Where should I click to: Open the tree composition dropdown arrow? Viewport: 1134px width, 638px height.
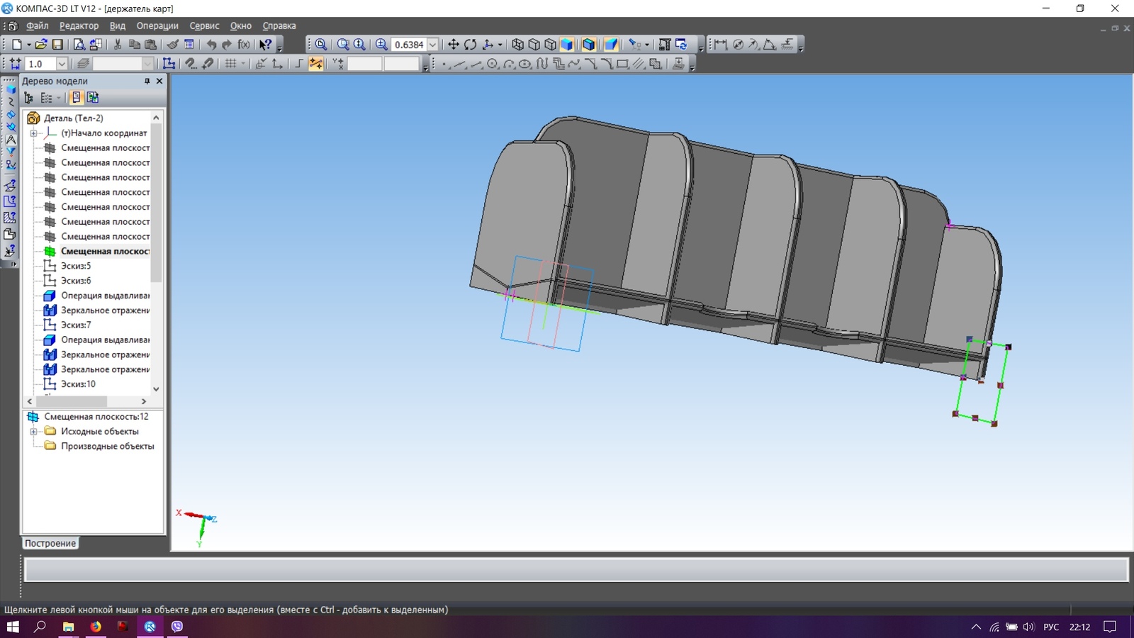tap(58, 98)
